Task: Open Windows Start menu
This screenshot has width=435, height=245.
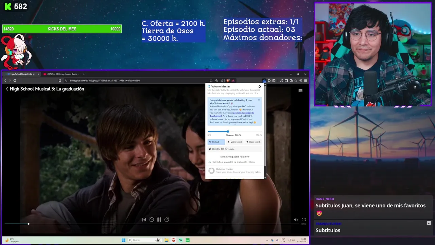Action: point(124,240)
